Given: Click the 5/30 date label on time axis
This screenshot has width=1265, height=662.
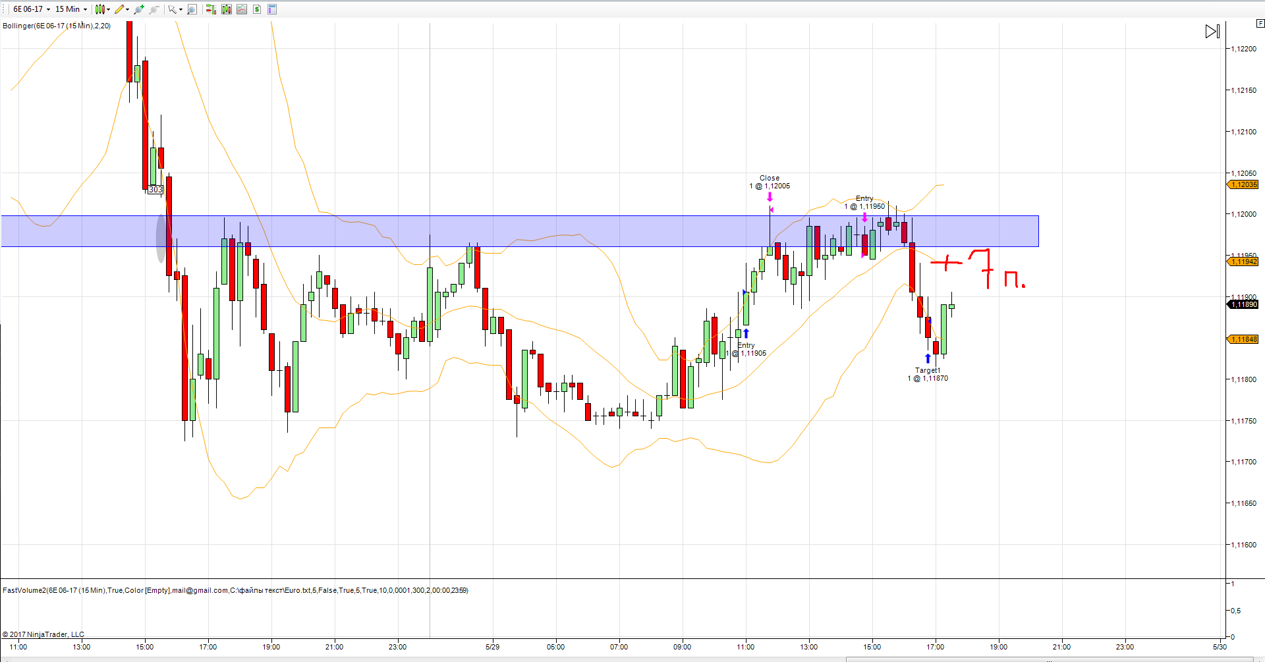Looking at the screenshot, I should point(1220,647).
